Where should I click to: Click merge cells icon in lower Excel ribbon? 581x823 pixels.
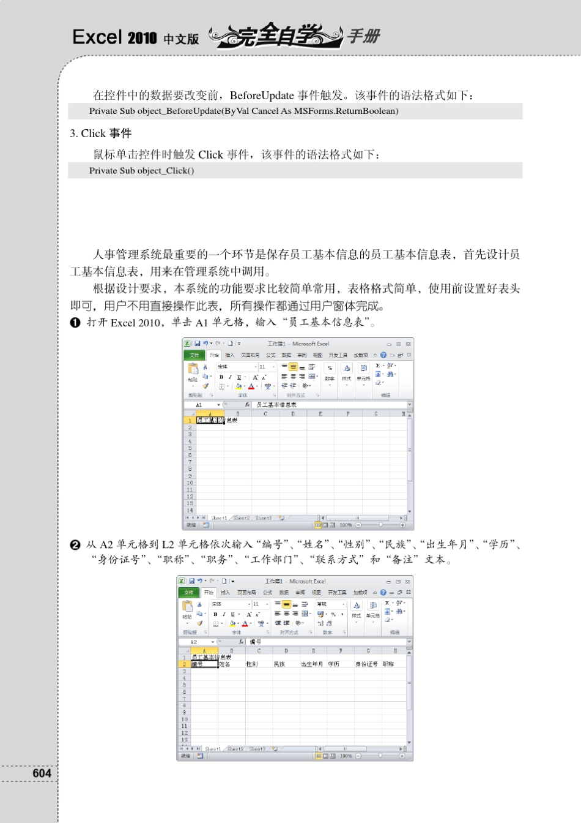tap(305, 614)
